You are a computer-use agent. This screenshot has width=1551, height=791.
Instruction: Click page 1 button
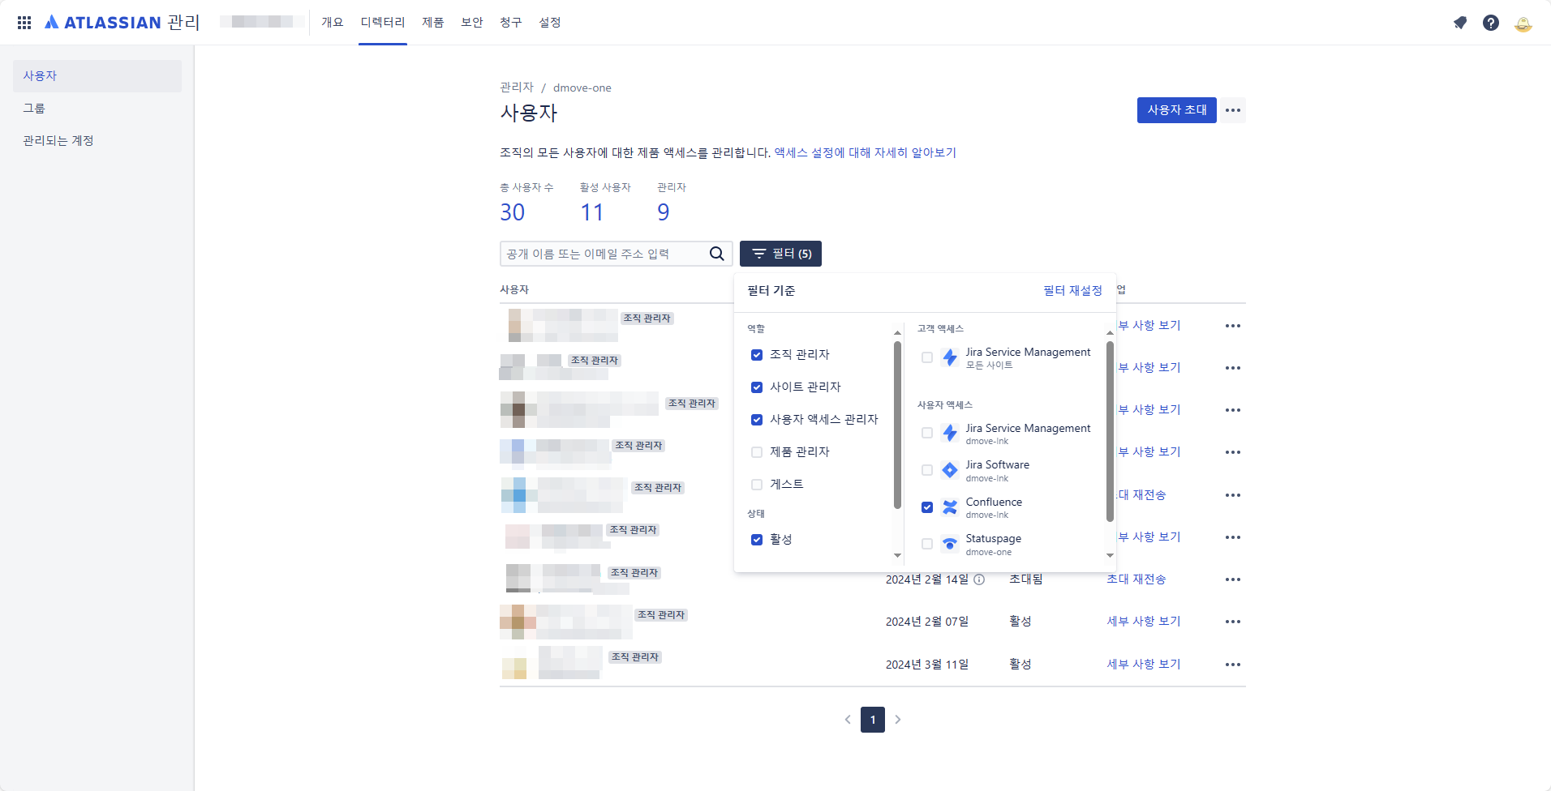(873, 720)
